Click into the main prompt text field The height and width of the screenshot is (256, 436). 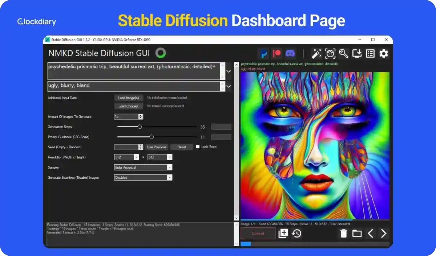[134, 71]
